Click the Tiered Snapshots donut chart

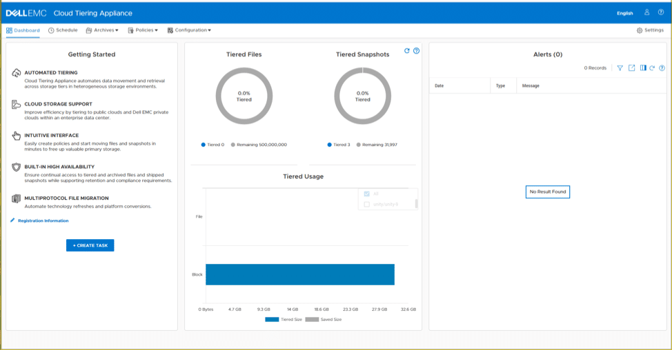[x=363, y=96]
